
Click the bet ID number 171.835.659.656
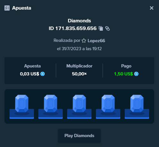tap(76, 28)
